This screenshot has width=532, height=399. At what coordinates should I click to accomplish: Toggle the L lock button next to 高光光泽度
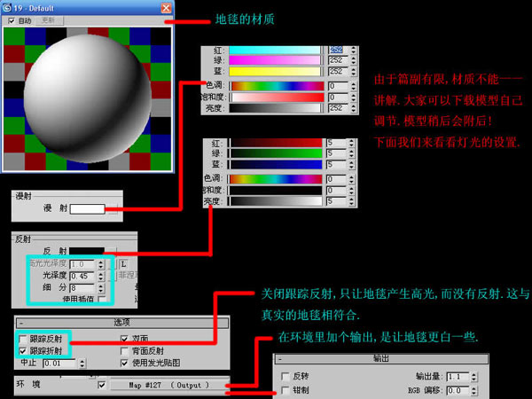123,264
